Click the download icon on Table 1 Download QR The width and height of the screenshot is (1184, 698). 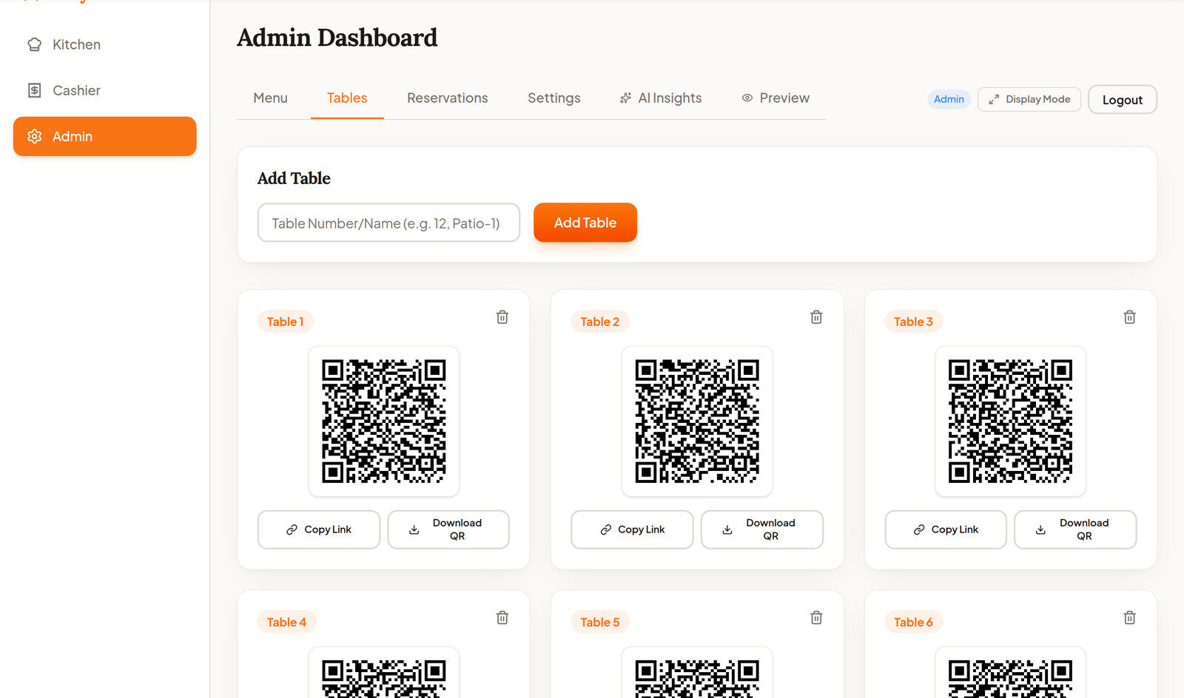point(414,529)
